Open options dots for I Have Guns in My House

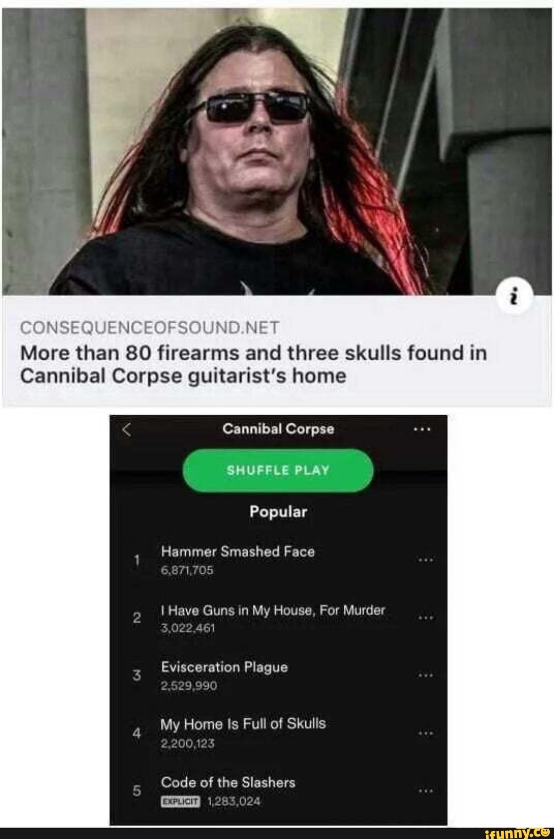click(x=425, y=618)
